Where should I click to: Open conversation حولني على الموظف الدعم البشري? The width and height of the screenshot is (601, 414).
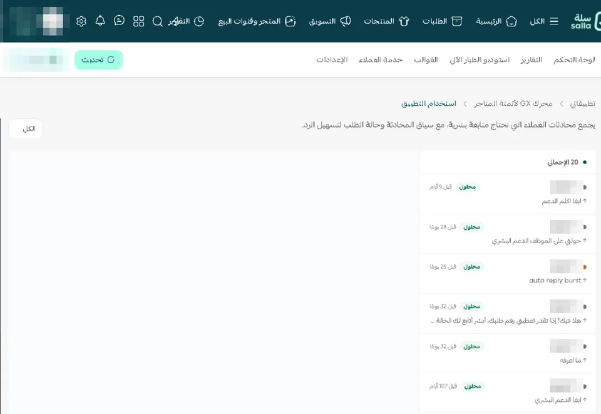508,234
